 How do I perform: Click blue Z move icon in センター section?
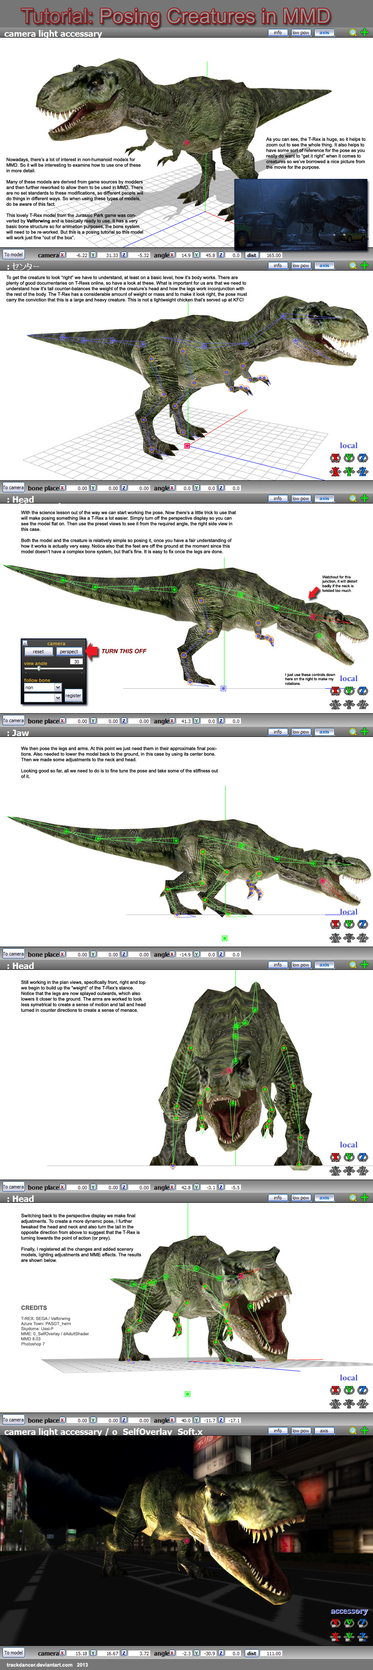pos(362,471)
